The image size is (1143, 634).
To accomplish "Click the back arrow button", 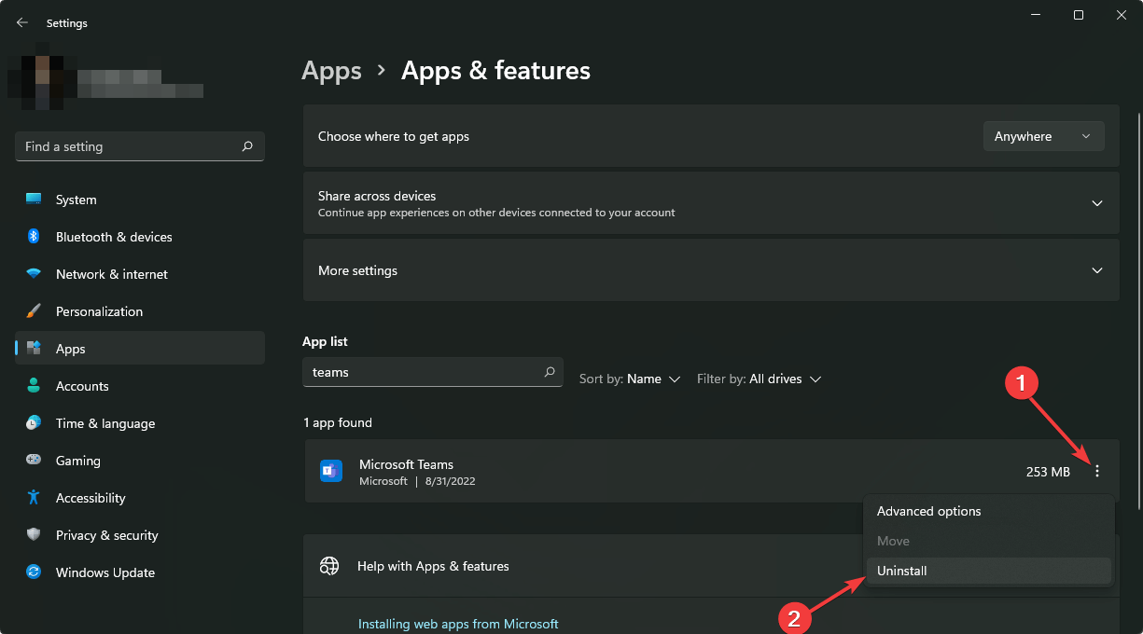I will (x=21, y=22).
